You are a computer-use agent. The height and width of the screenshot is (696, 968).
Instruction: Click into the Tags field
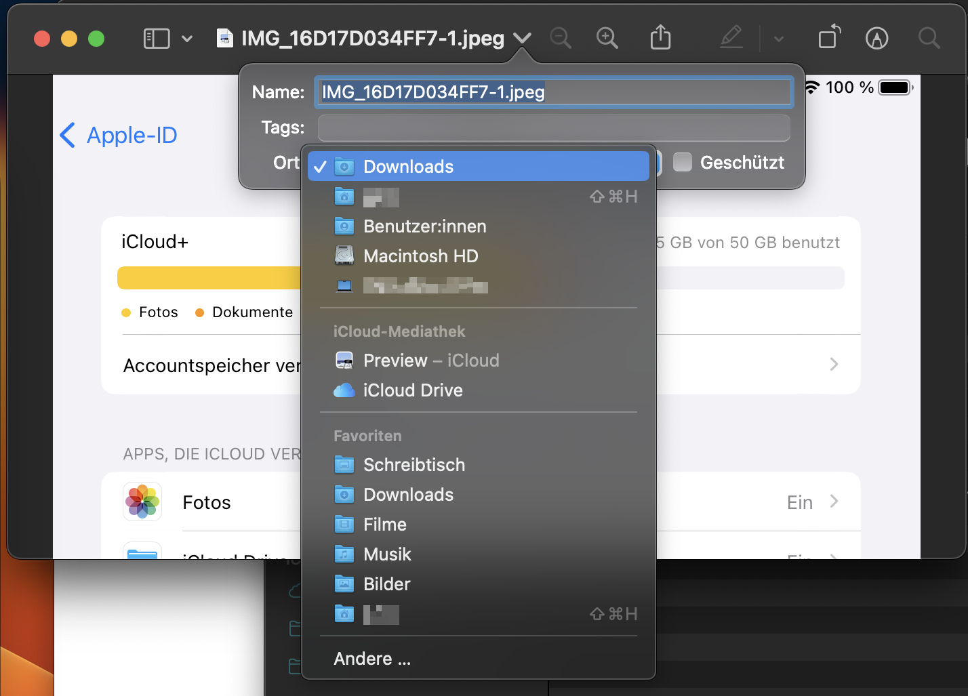click(553, 127)
